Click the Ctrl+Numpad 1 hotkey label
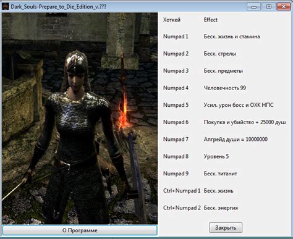 (x=182, y=191)
